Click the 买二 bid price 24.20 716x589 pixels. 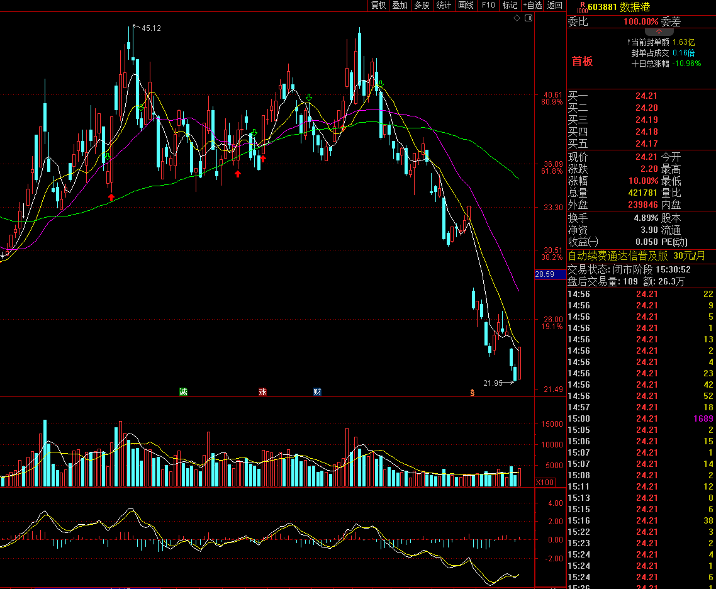point(647,108)
